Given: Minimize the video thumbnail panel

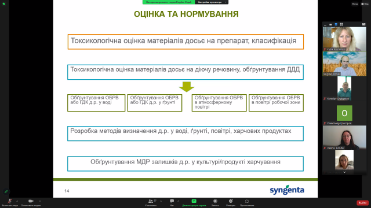Looking at the screenshot, I should point(325,24).
